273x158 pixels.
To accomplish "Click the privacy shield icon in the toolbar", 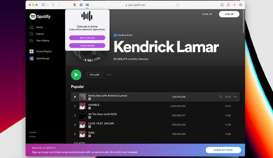I will (x=75, y=5).
